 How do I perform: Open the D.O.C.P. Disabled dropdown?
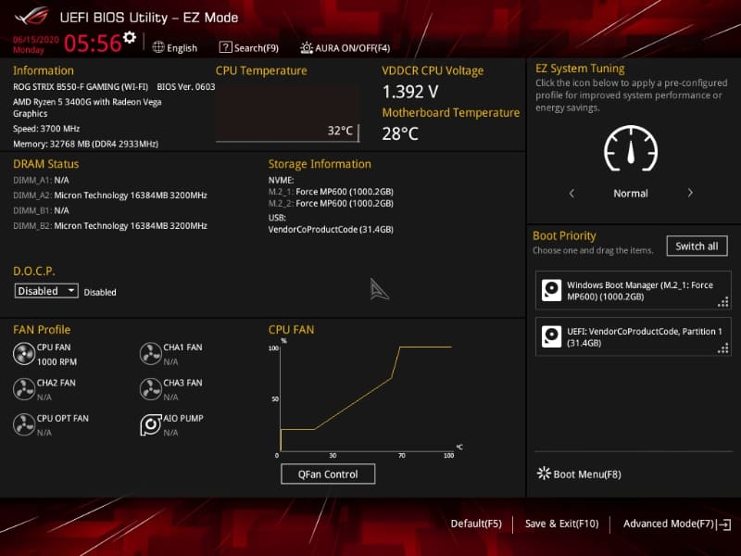[x=45, y=291]
